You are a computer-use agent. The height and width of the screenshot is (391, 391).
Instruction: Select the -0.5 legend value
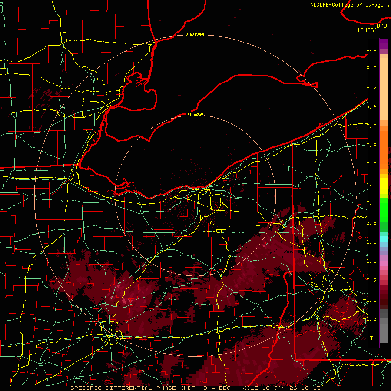point(370,300)
